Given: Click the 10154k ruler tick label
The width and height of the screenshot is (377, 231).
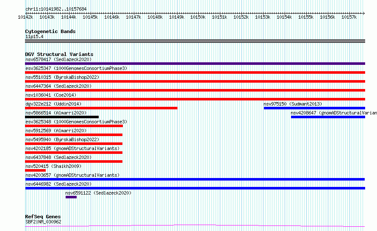Looking at the screenshot, I should point(284,17).
